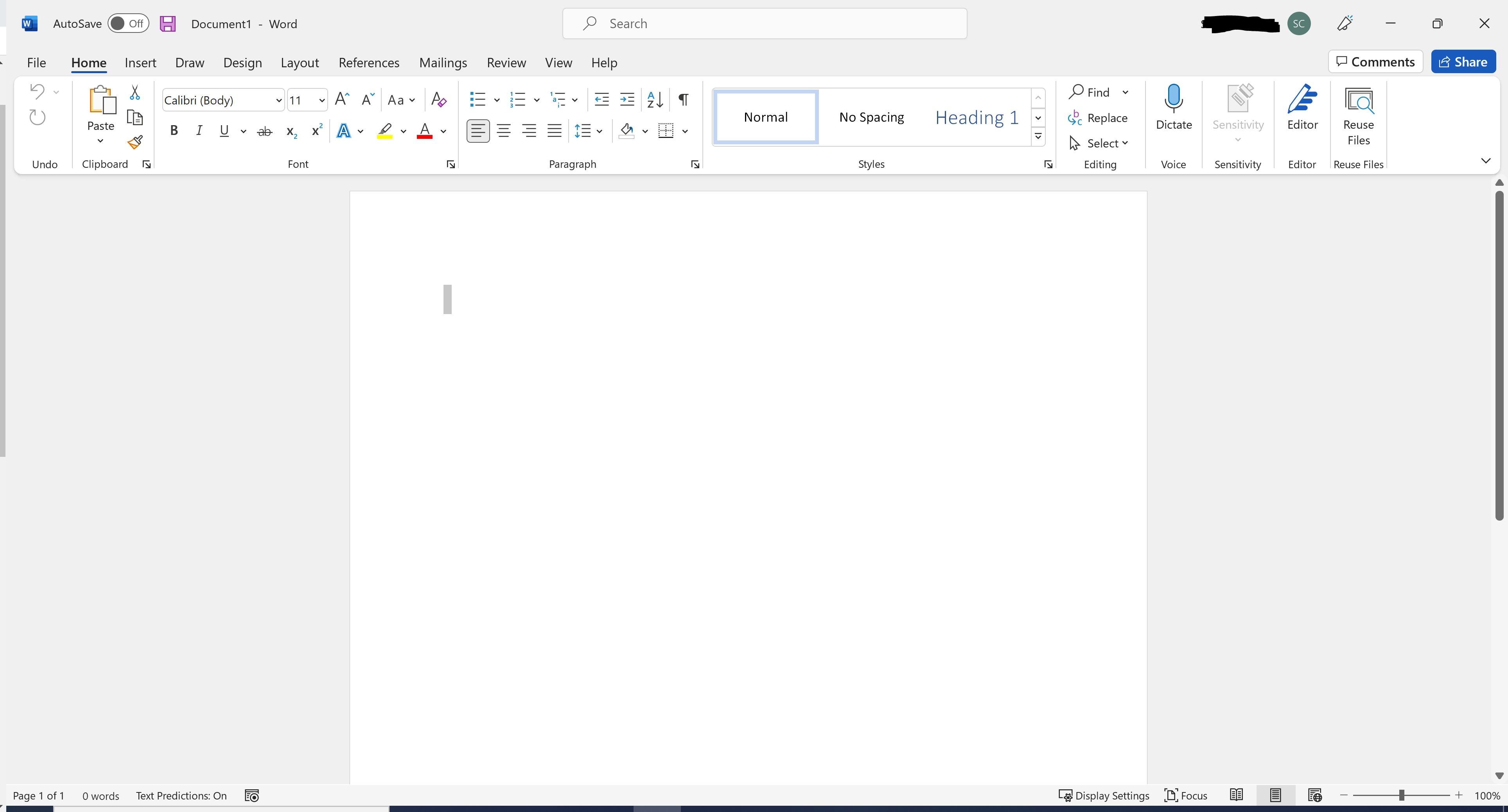Screen dimensions: 1508x812
Task: Center align the paragraph text
Action: coord(503,131)
